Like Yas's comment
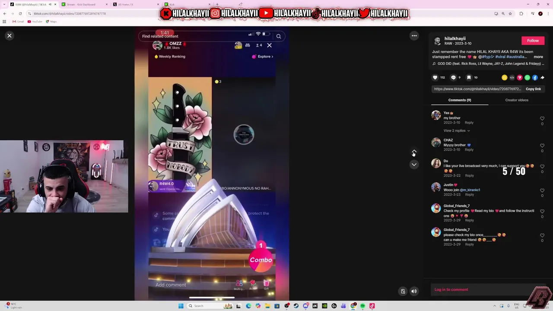Screen dimensions: 553x311 (x=542, y=118)
